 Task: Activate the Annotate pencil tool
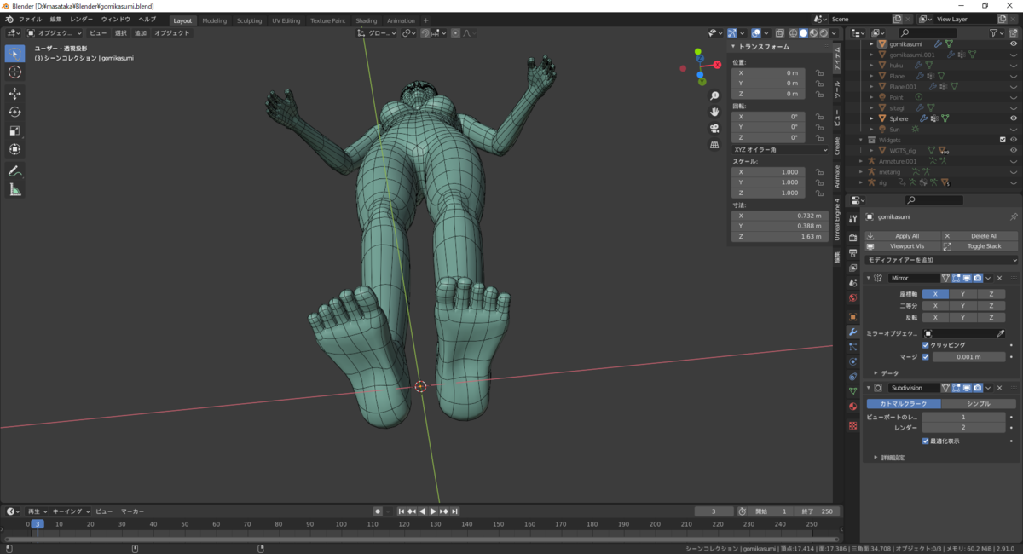[x=14, y=170]
